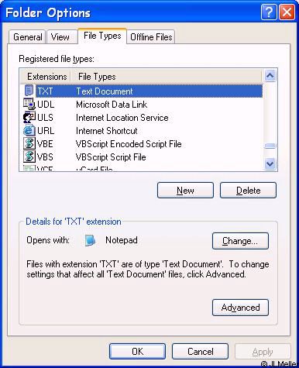
Task: Select the 'Text Document' row
Action: (142, 91)
